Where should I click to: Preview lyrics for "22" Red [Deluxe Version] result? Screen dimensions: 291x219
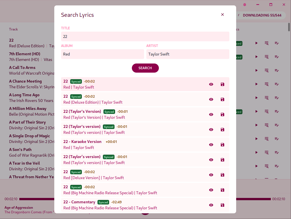211,175
